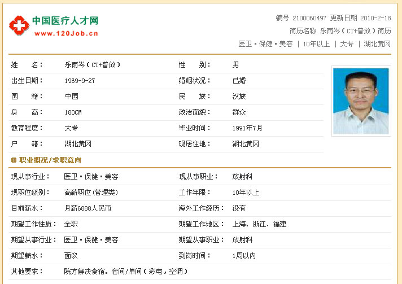The image size is (402, 284).
Task: Select other requirements text 院方解决食宿
Action: (86, 272)
